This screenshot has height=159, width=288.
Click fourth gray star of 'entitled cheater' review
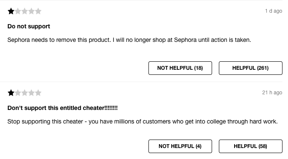click(x=31, y=93)
